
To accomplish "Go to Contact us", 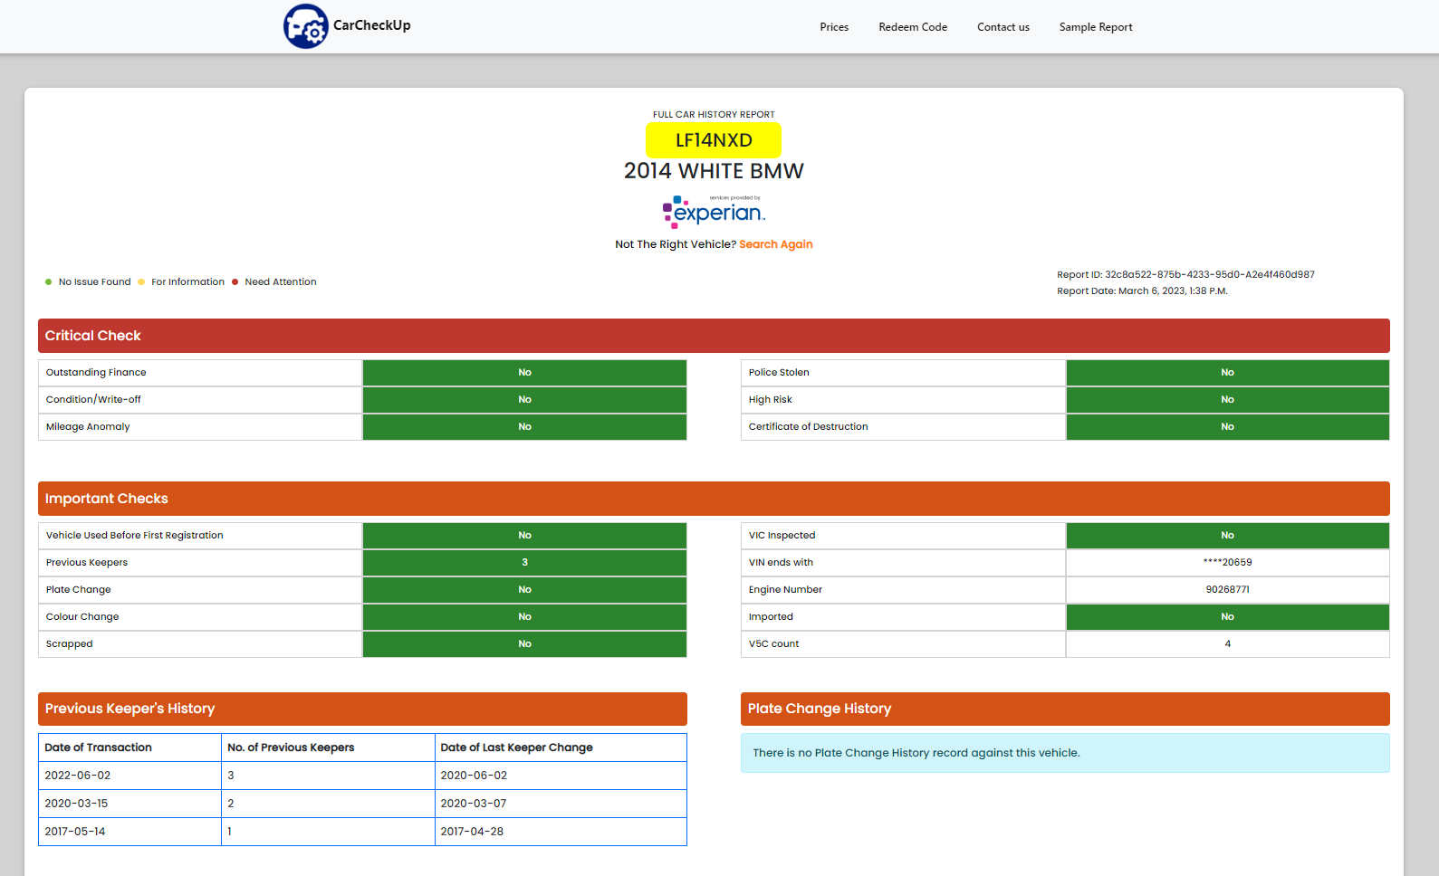I will 1003,27.
